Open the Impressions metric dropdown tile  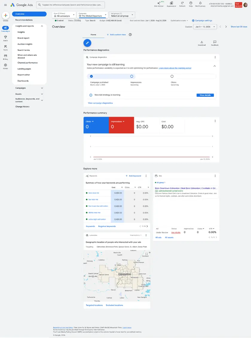[121, 125]
